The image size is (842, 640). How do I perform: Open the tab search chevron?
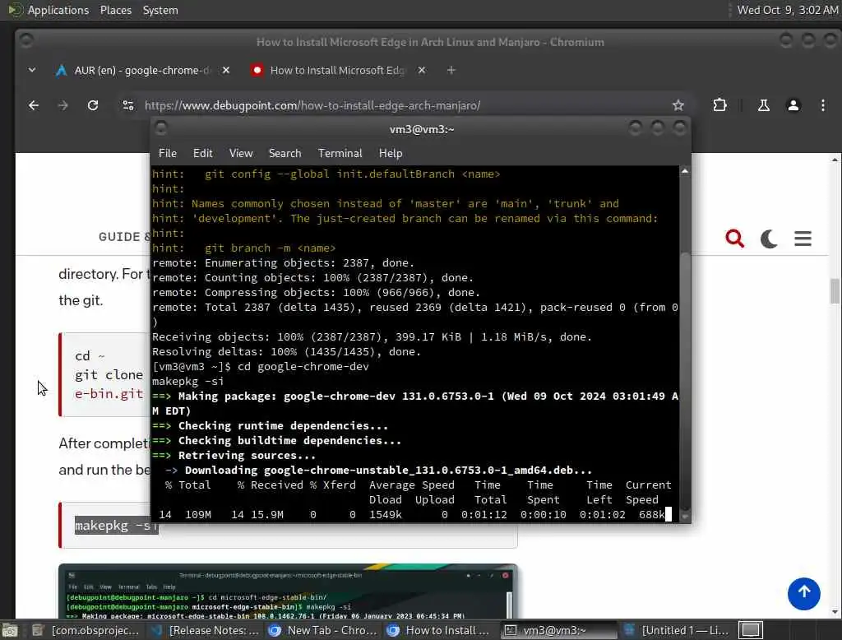coord(32,70)
